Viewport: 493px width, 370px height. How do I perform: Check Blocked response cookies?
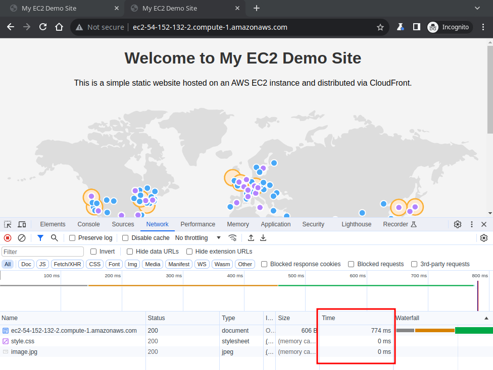[x=264, y=264]
